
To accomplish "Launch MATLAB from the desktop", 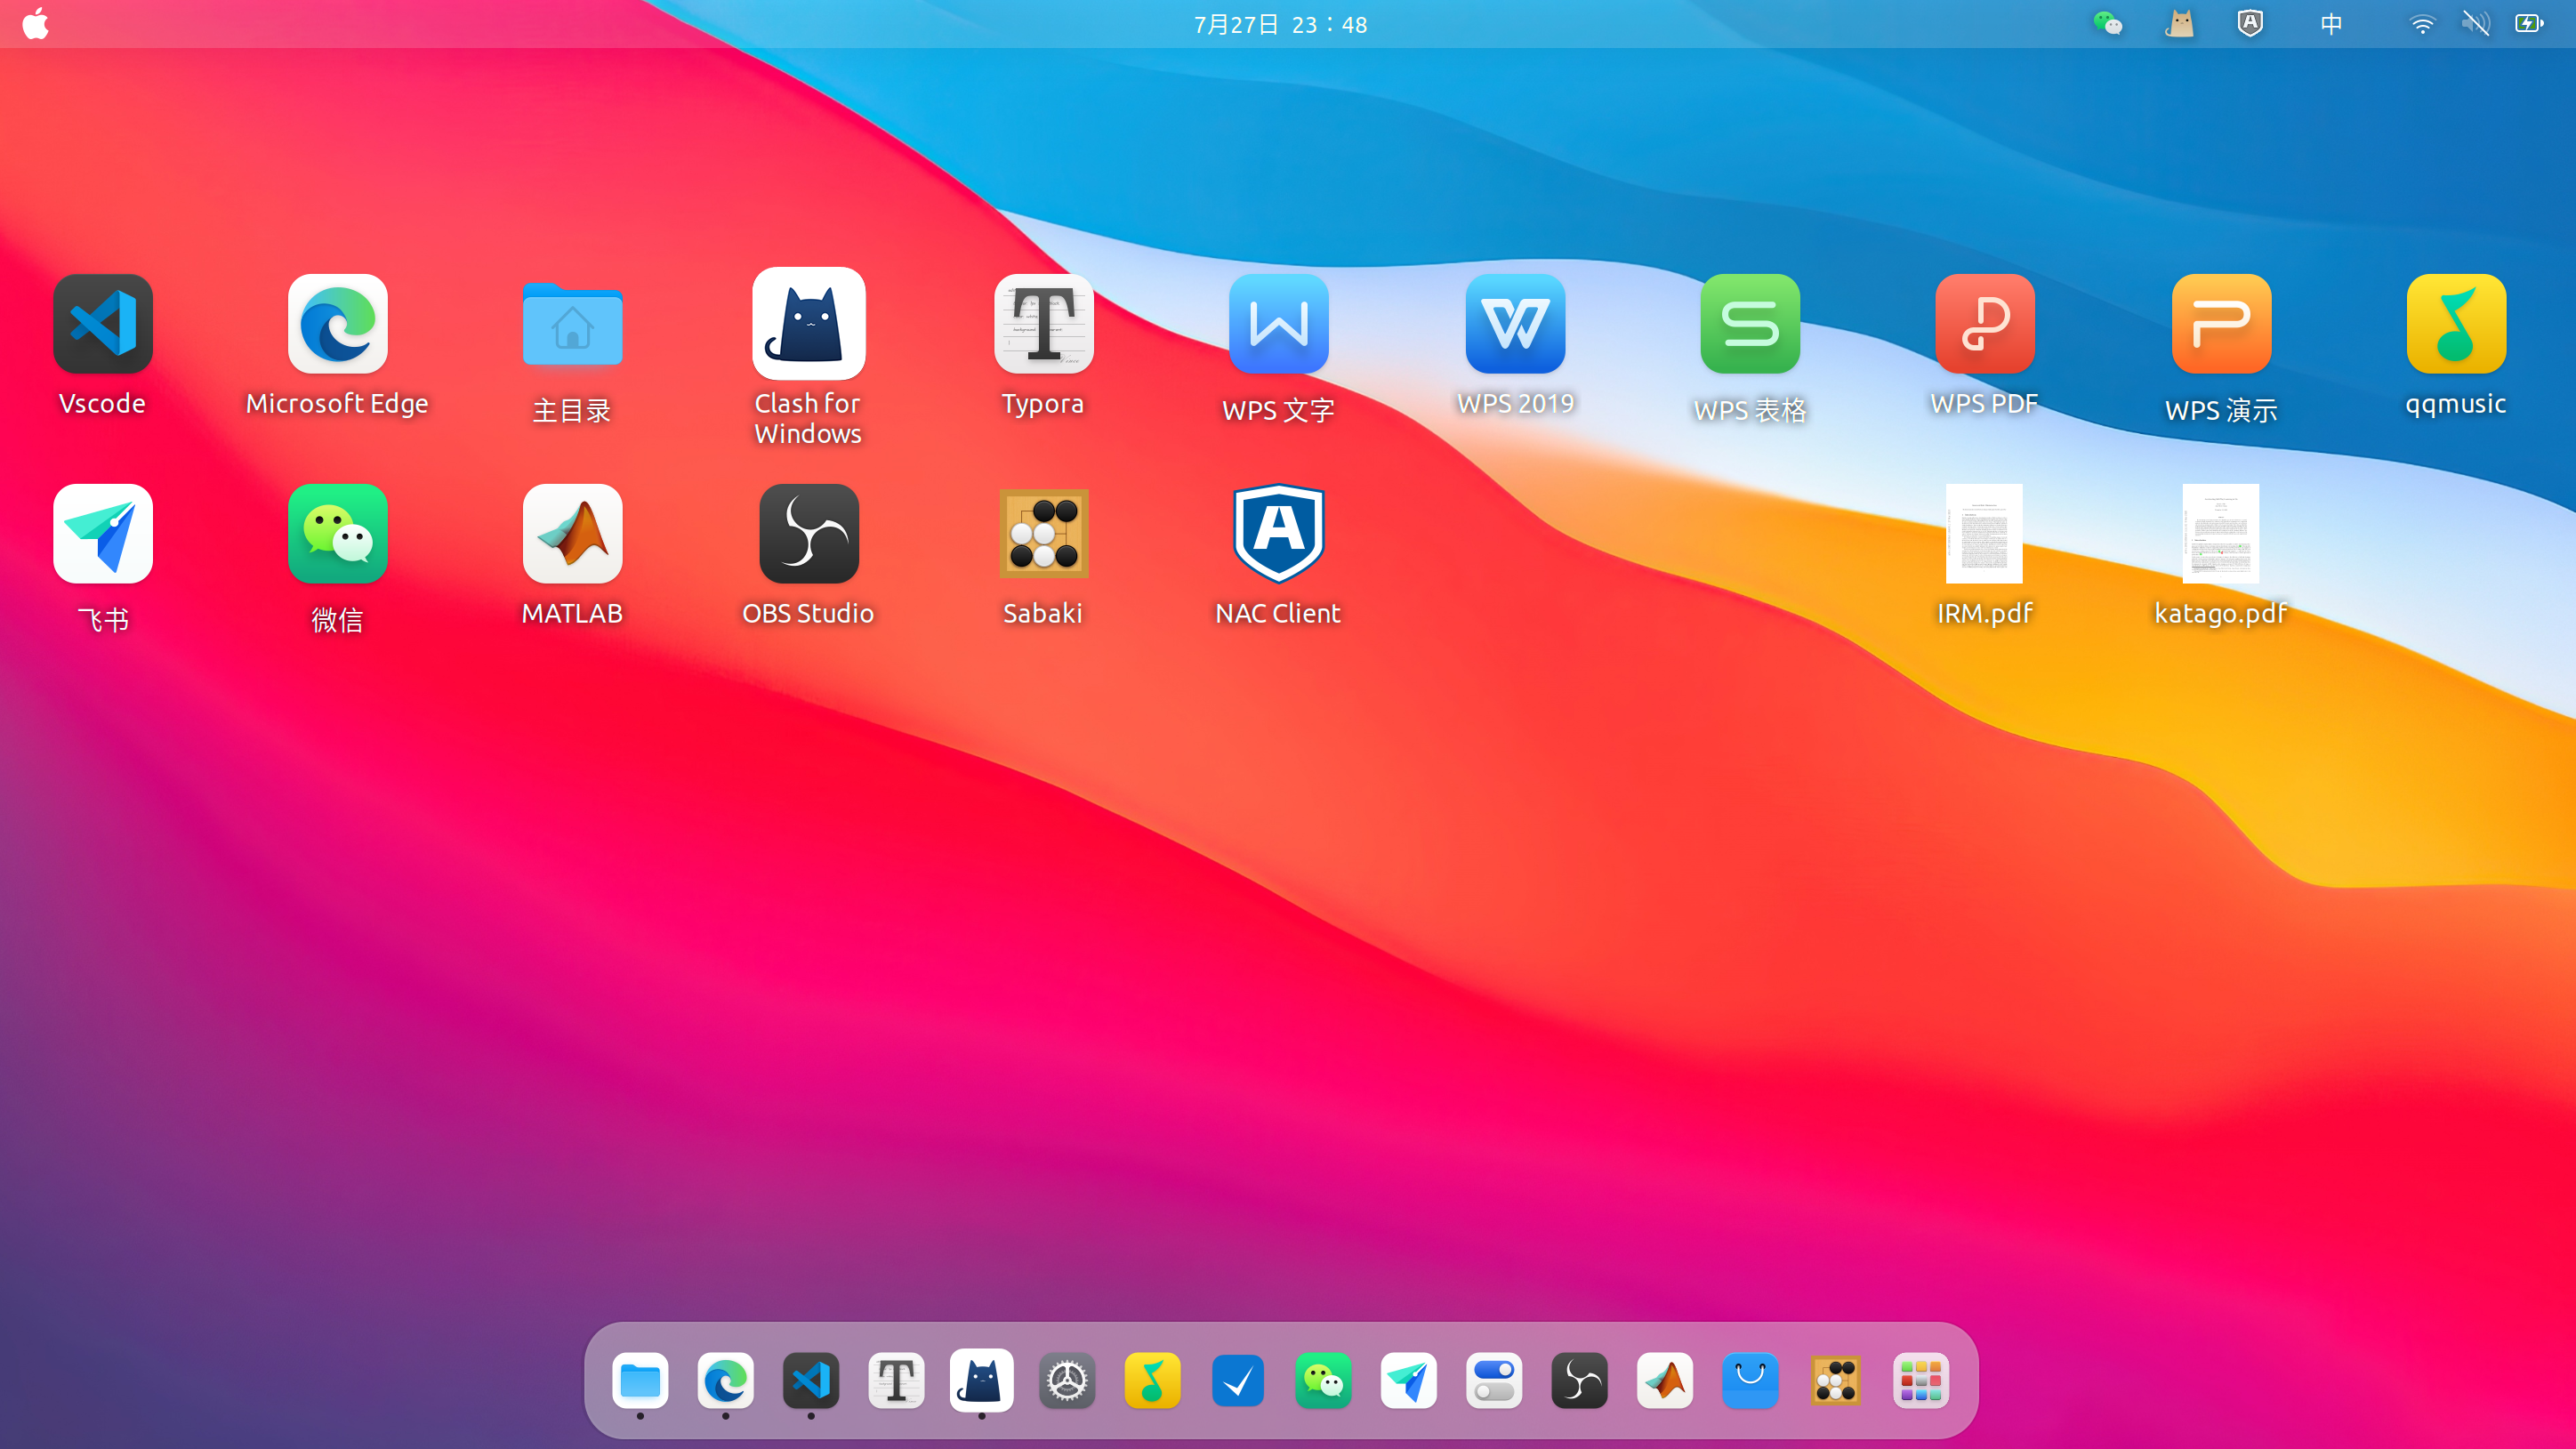I will (573, 534).
